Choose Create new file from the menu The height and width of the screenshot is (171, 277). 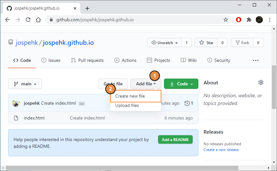pyautogui.click(x=136, y=96)
